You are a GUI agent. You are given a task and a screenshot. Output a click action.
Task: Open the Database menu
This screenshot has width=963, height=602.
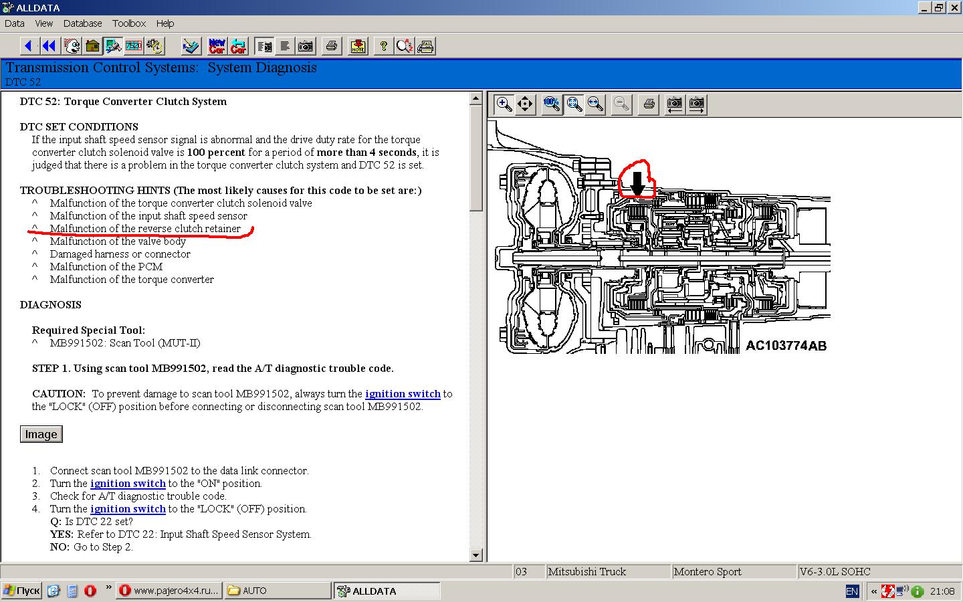click(82, 23)
